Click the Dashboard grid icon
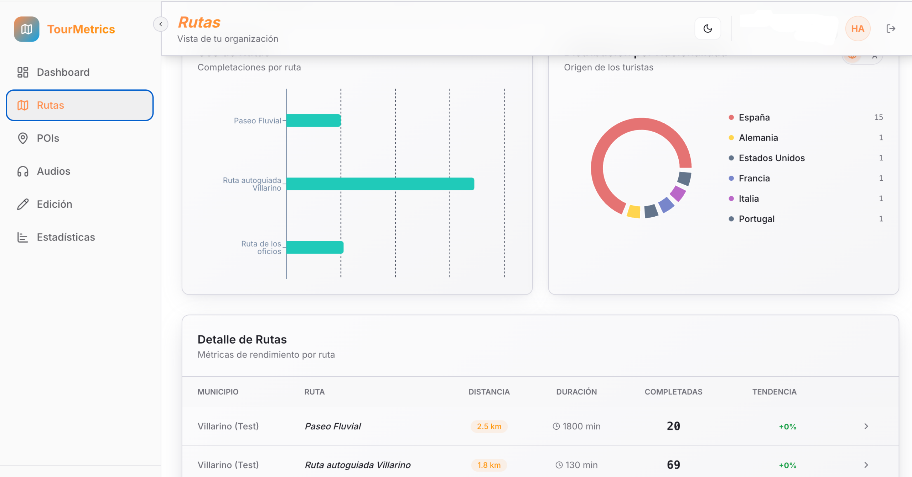This screenshot has width=912, height=477. click(x=23, y=72)
